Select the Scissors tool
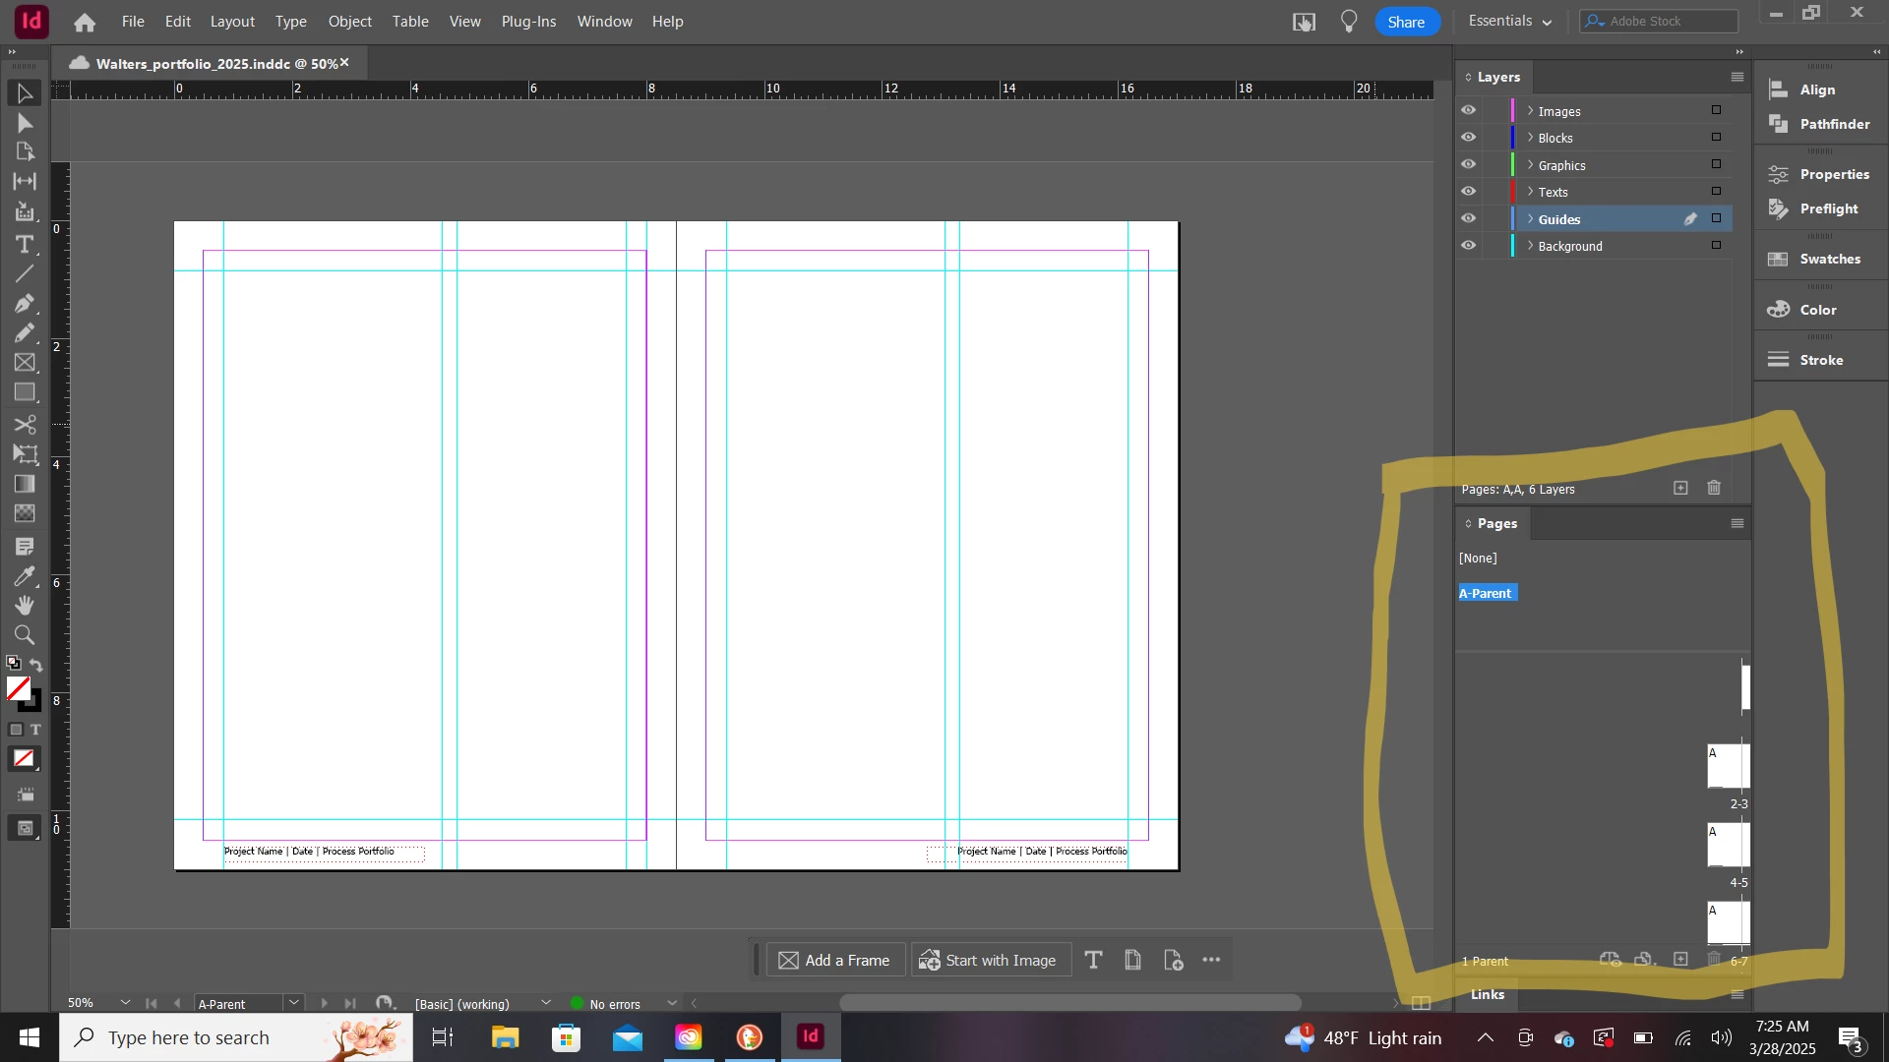The width and height of the screenshot is (1889, 1062). point(25,425)
